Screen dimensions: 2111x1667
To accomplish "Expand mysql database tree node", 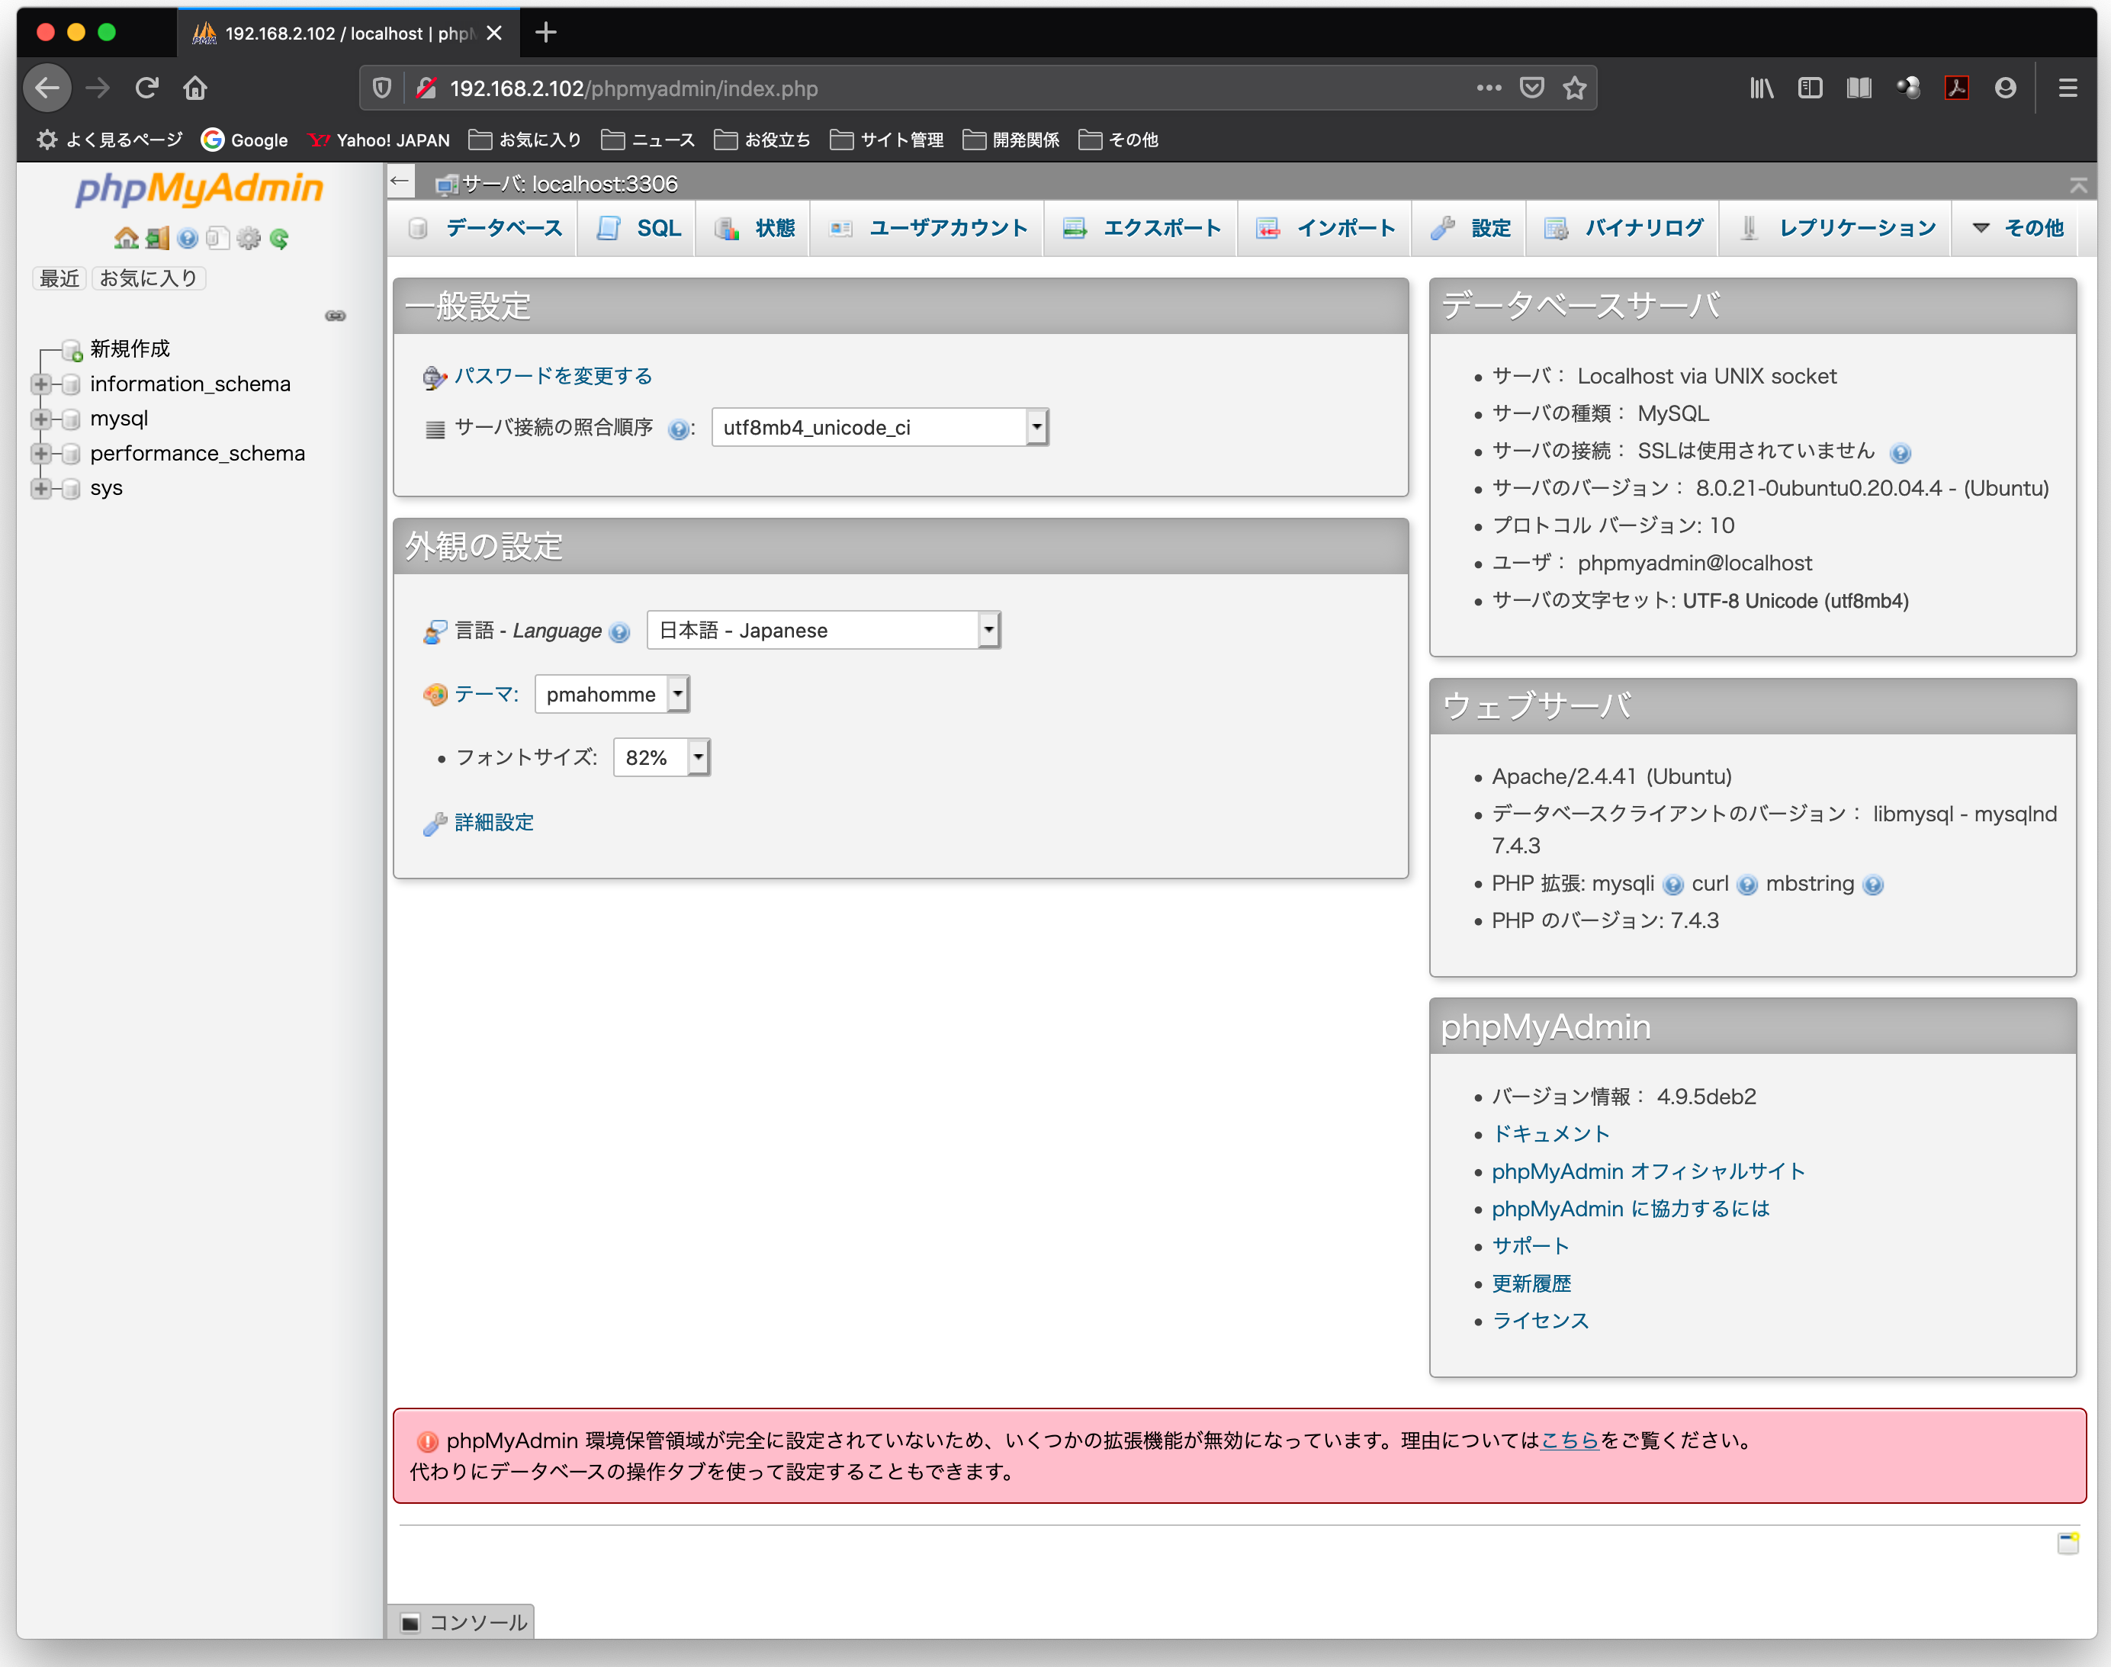I will 40,419.
